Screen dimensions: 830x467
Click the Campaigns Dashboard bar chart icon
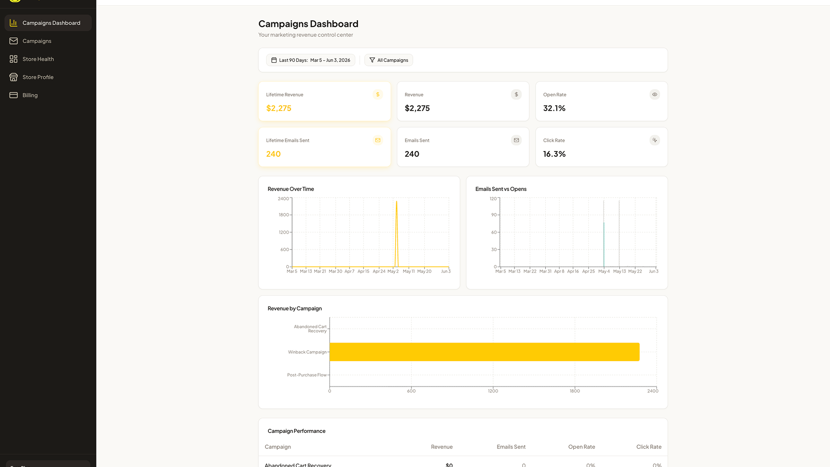[13, 23]
